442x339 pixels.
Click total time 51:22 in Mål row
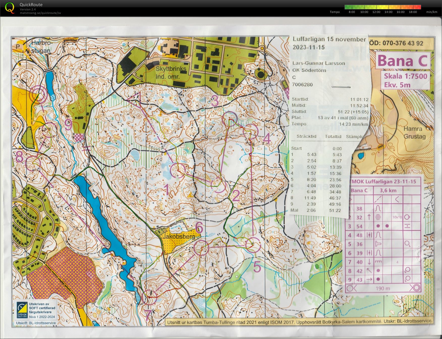(x=335, y=210)
